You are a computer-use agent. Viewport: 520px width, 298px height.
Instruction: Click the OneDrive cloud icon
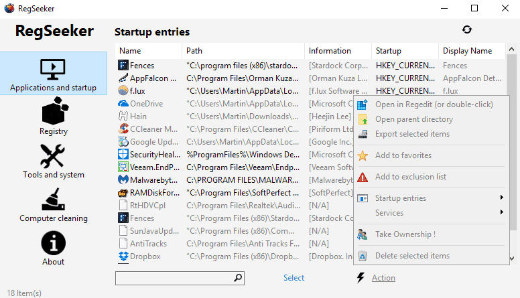pyautogui.click(x=123, y=103)
